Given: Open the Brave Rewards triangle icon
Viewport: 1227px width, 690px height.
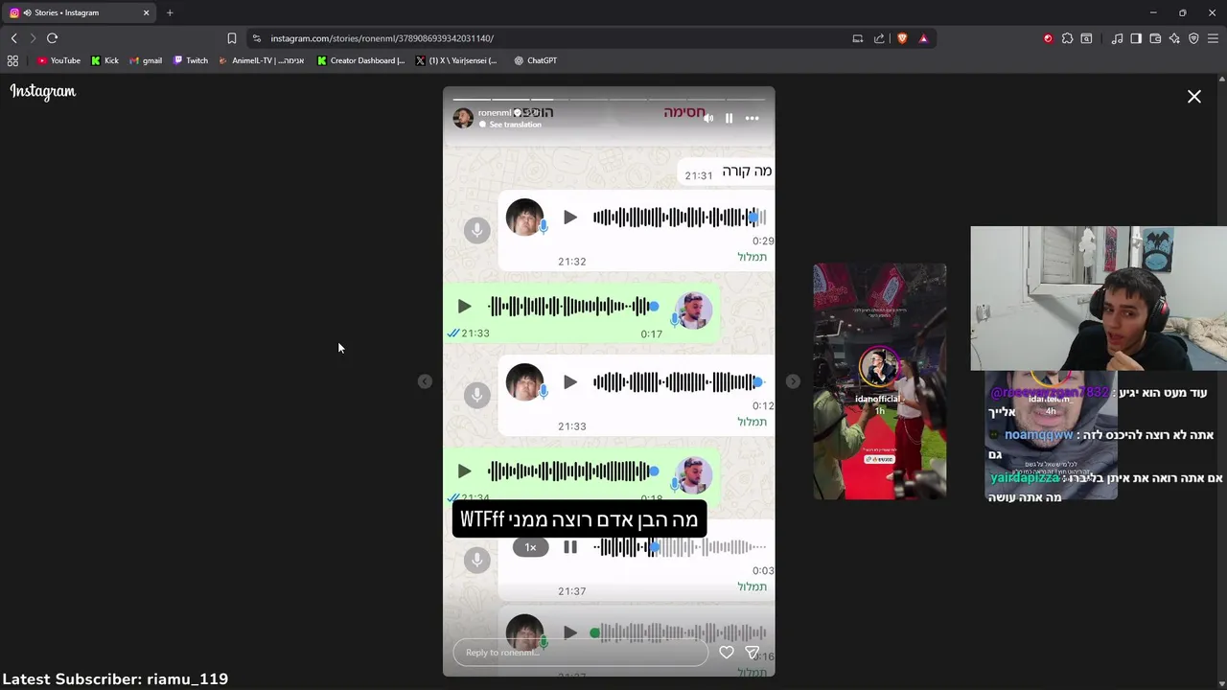Looking at the screenshot, I should pyautogui.click(x=923, y=38).
